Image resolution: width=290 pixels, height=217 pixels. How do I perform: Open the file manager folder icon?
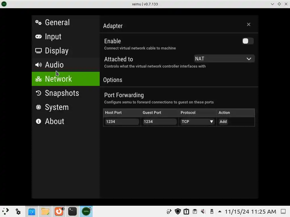coord(45,211)
